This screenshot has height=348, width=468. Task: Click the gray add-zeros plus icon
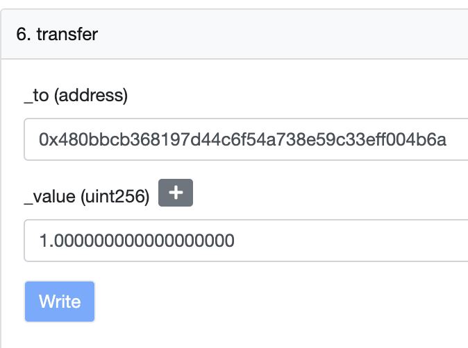click(176, 193)
